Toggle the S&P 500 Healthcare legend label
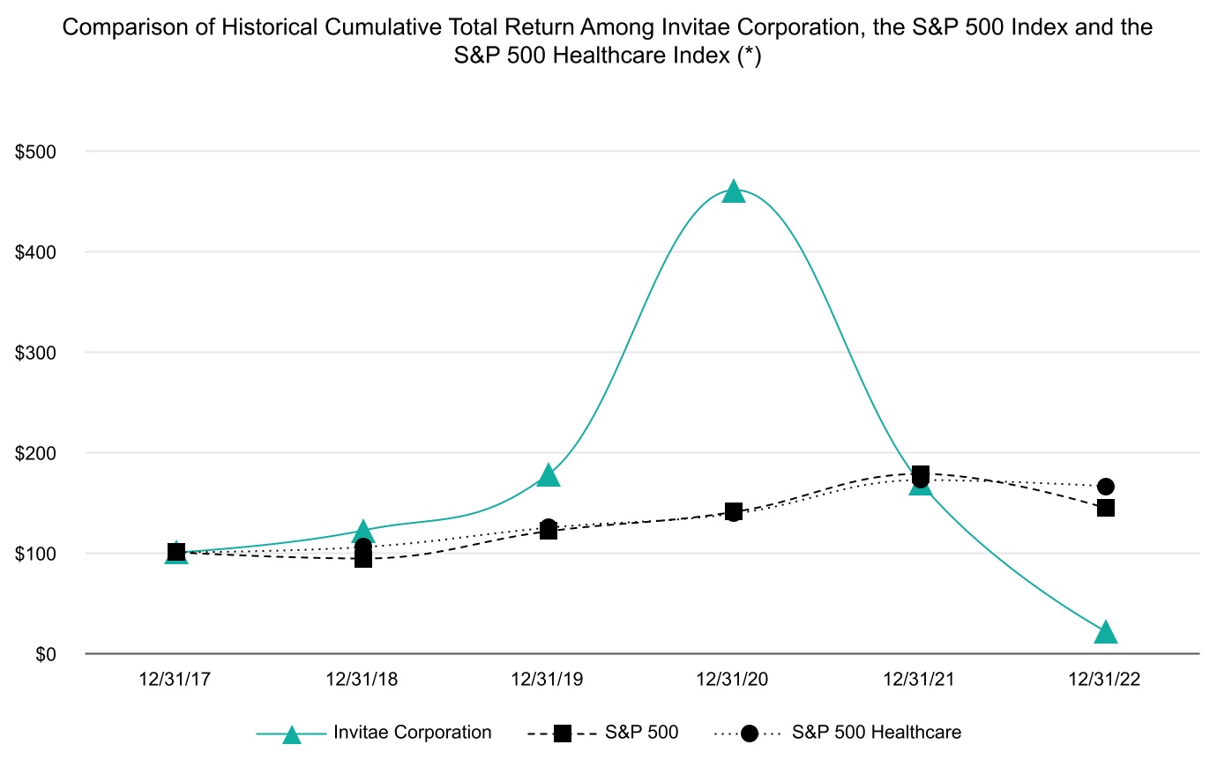Screen dimensions: 1217x767 (x=876, y=733)
